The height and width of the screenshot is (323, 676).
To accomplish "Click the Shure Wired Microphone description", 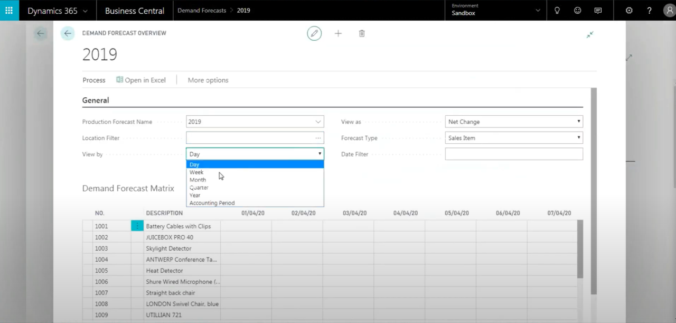I will (x=183, y=282).
